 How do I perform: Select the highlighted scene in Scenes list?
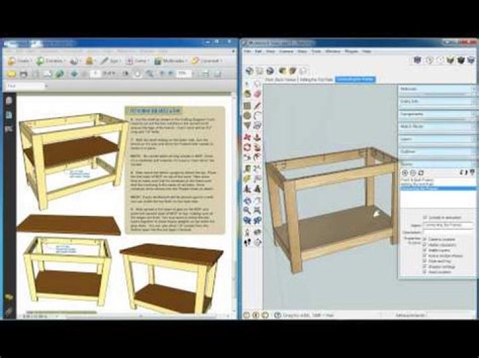[438, 189]
